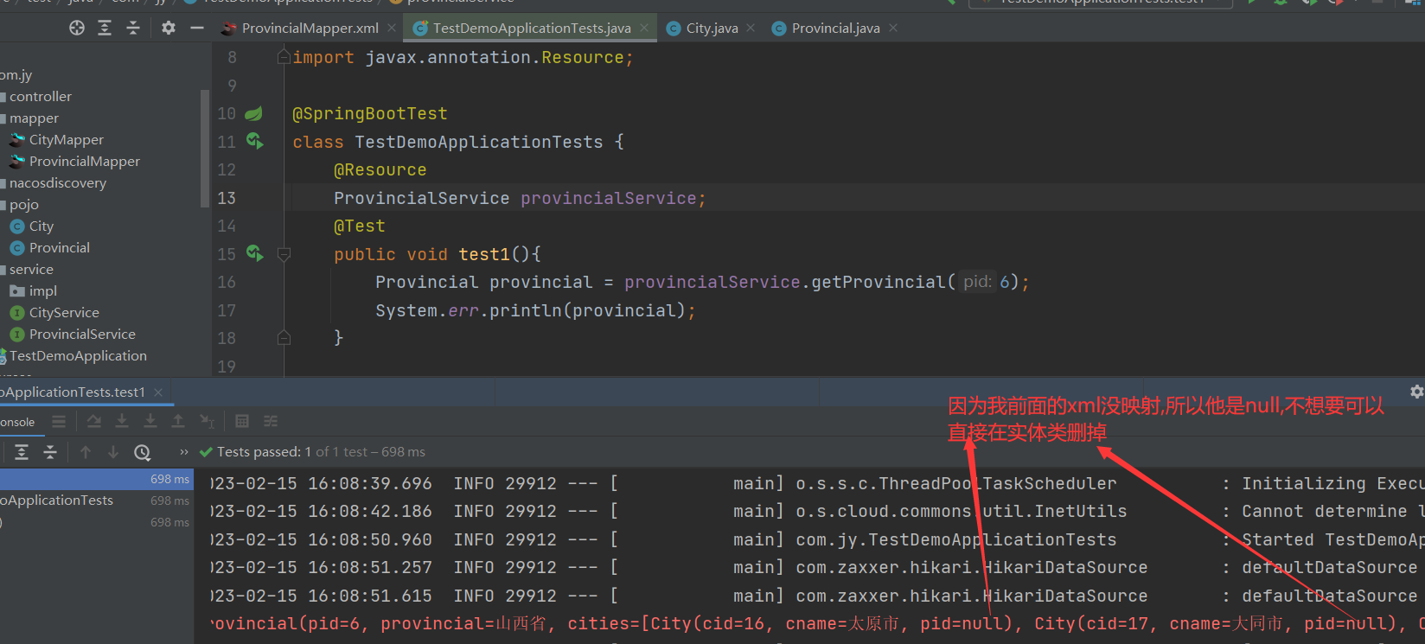Click the run to cursor icon
The width and height of the screenshot is (1425, 644).
coord(207,421)
